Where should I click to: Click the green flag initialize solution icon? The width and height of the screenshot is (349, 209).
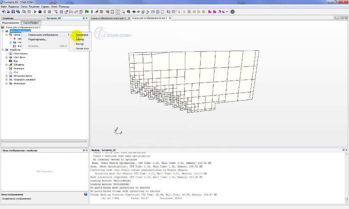[x=87, y=12]
